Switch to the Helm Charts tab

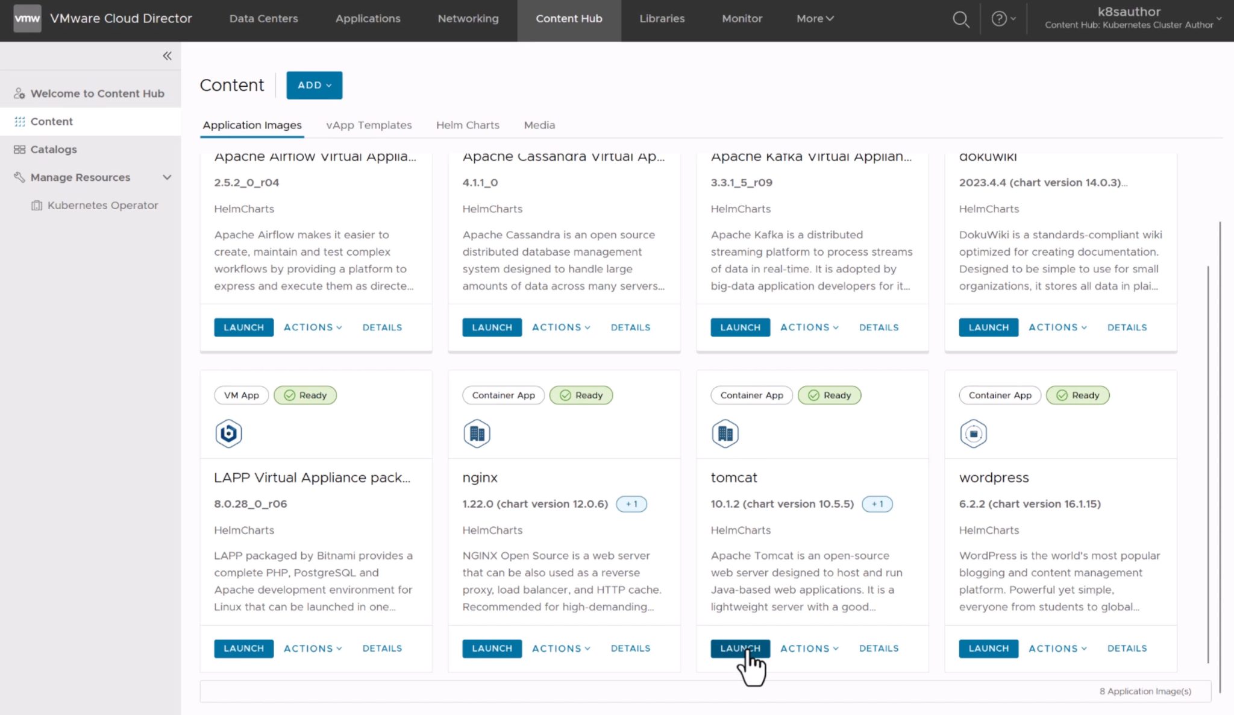(x=468, y=125)
